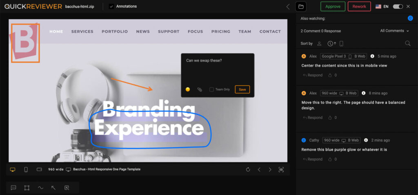Select the freehand draw tool

click(40, 188)
